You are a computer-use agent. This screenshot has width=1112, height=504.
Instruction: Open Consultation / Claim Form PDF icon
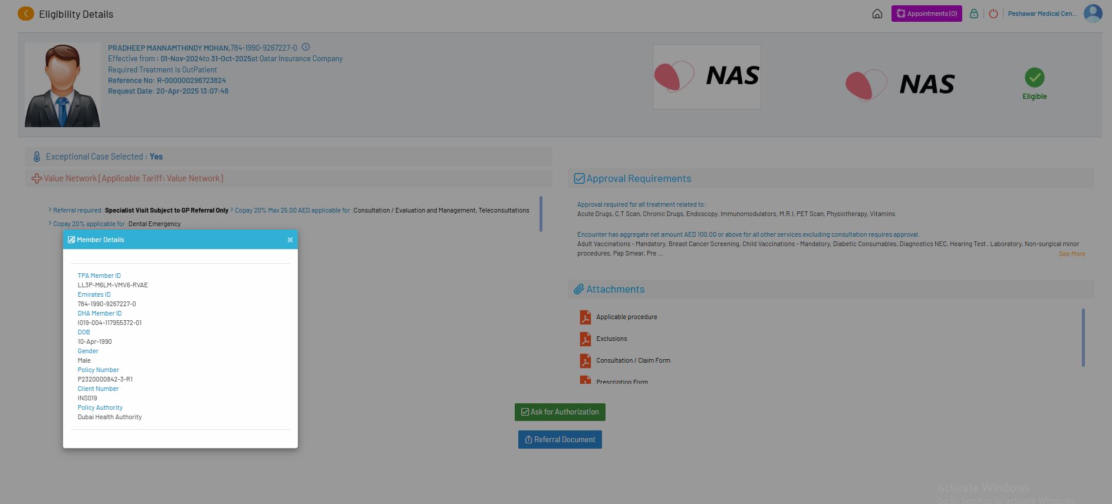[585, 361]
